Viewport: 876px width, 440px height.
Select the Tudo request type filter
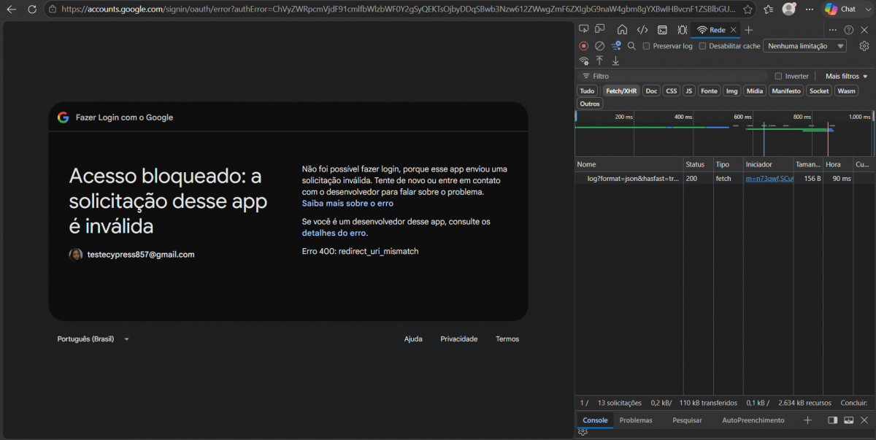click(x=587, y=90)
